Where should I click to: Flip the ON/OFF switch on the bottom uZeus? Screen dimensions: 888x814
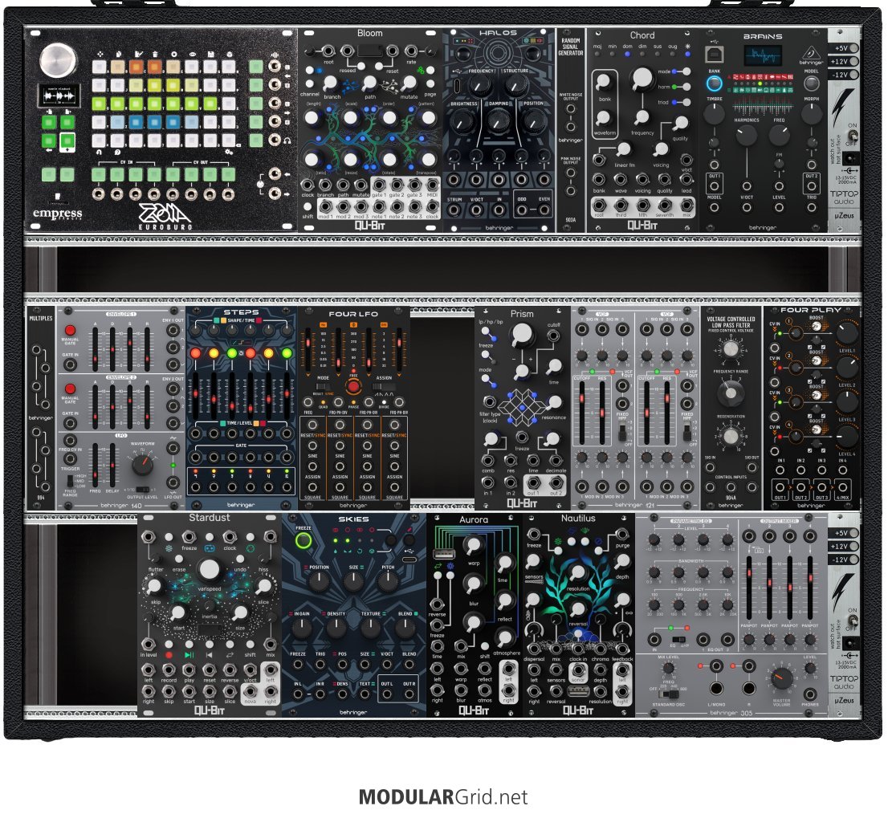point(852,621)
